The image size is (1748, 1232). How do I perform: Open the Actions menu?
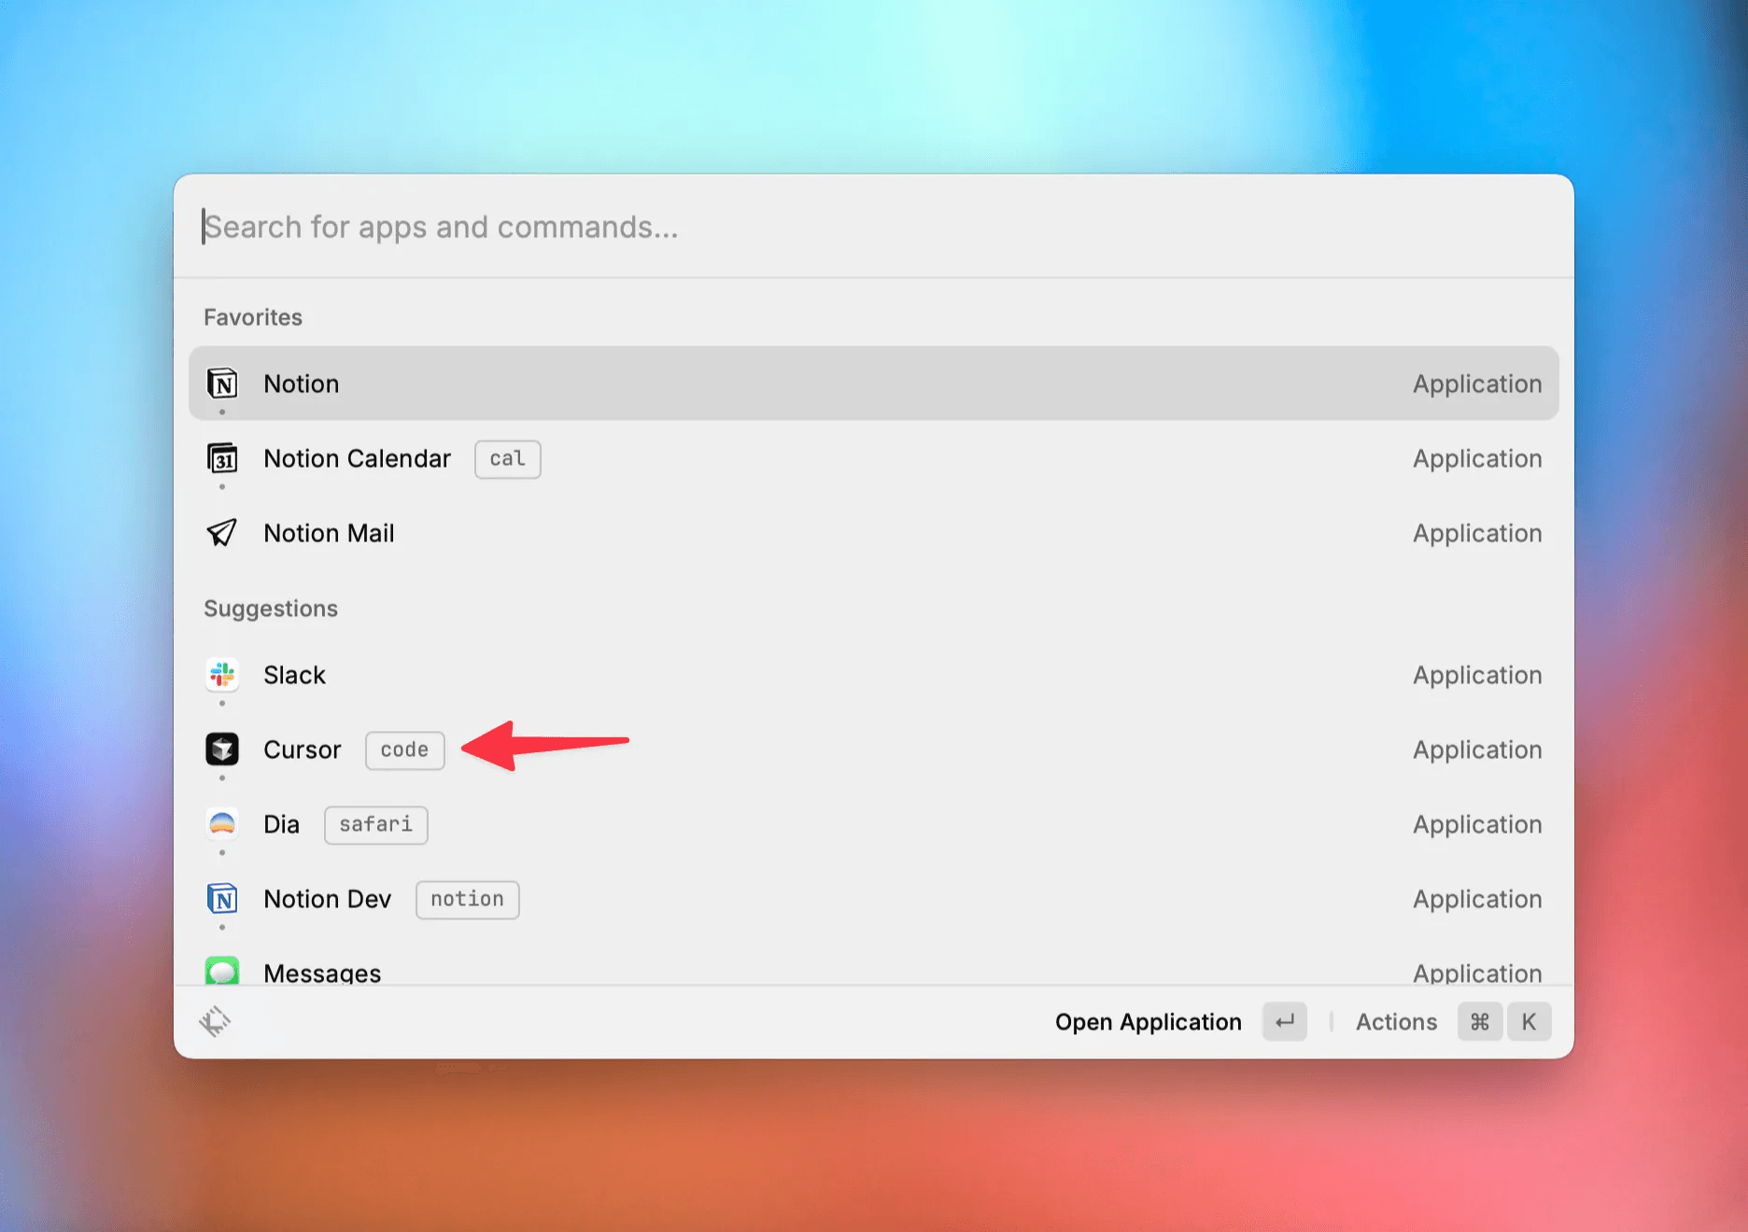click(1396, 1022)
